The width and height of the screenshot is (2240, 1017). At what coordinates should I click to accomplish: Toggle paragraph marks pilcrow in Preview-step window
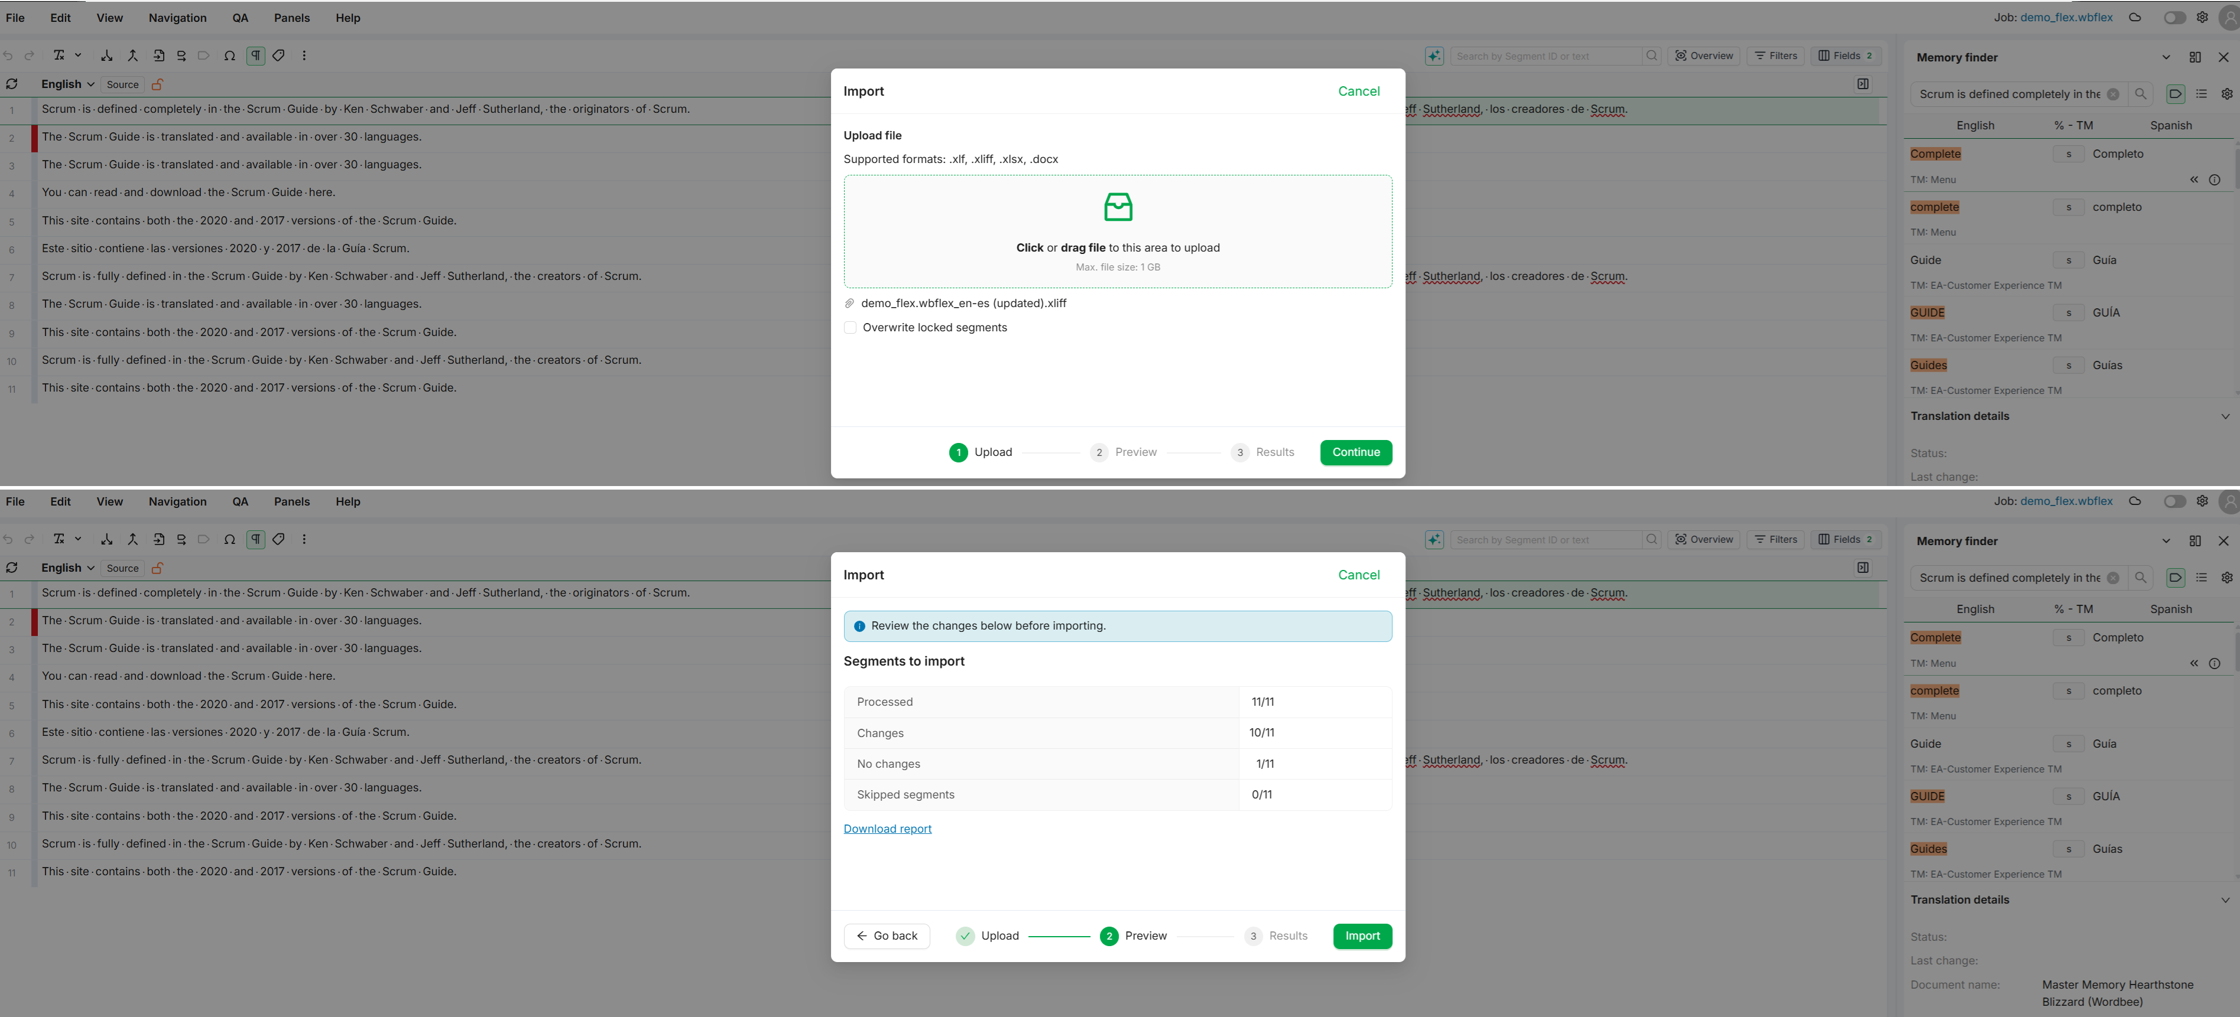(x=256, y=540)
